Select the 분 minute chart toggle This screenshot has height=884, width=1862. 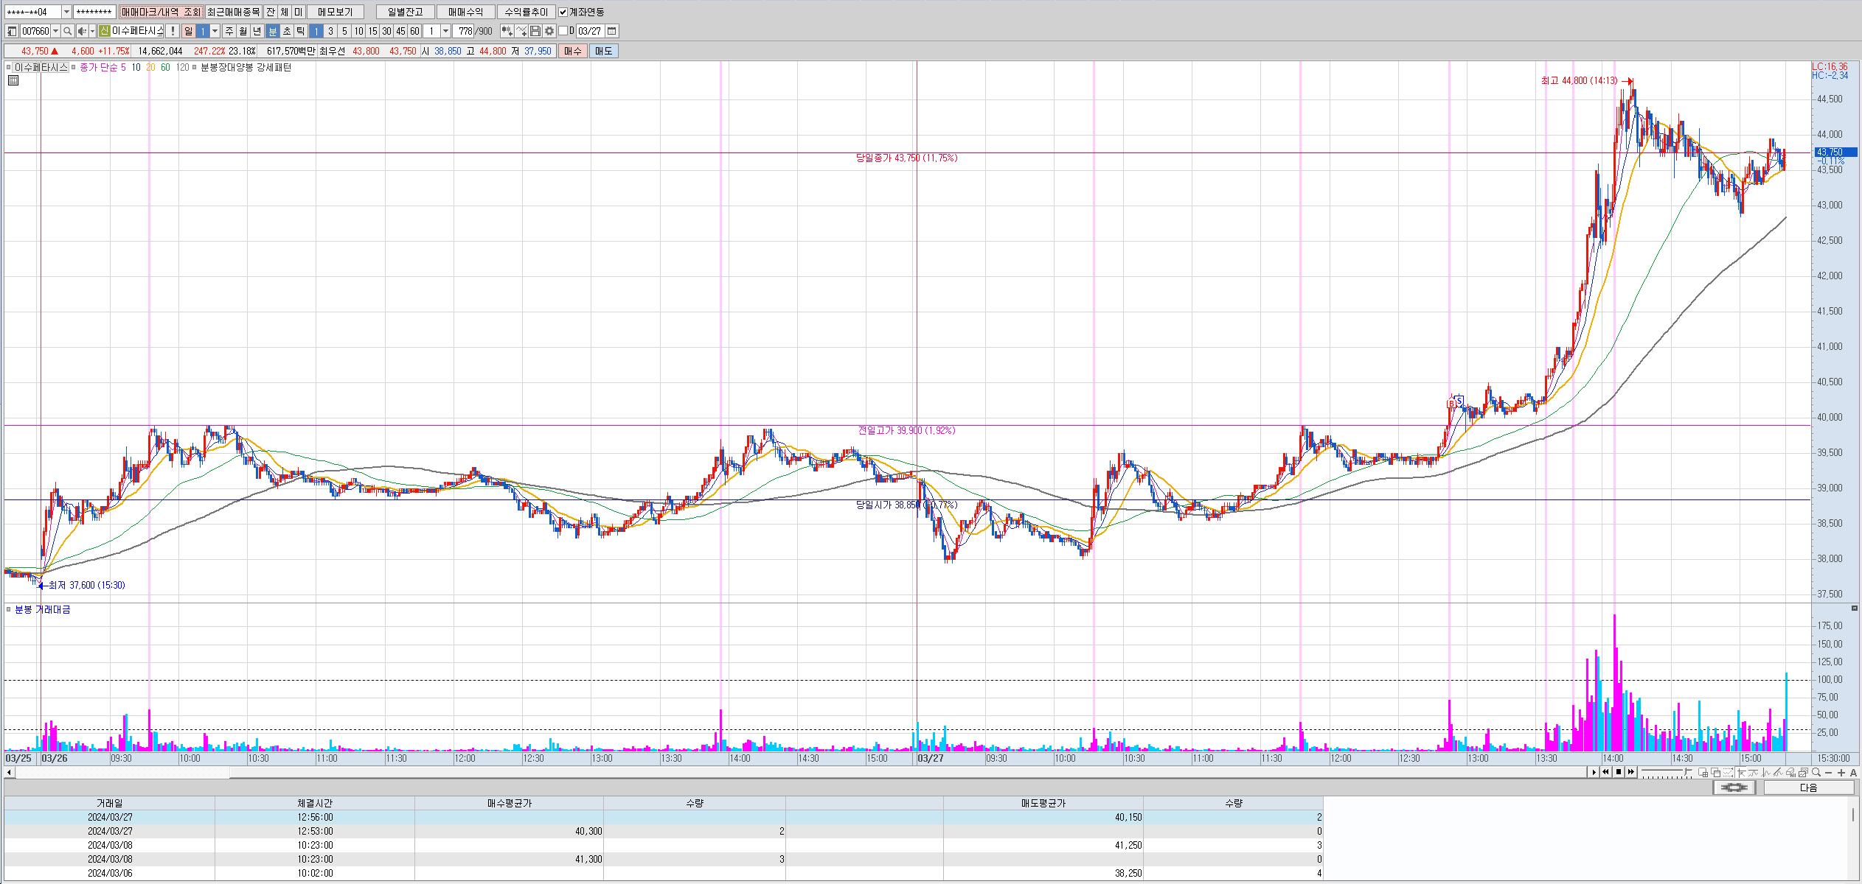273,31
